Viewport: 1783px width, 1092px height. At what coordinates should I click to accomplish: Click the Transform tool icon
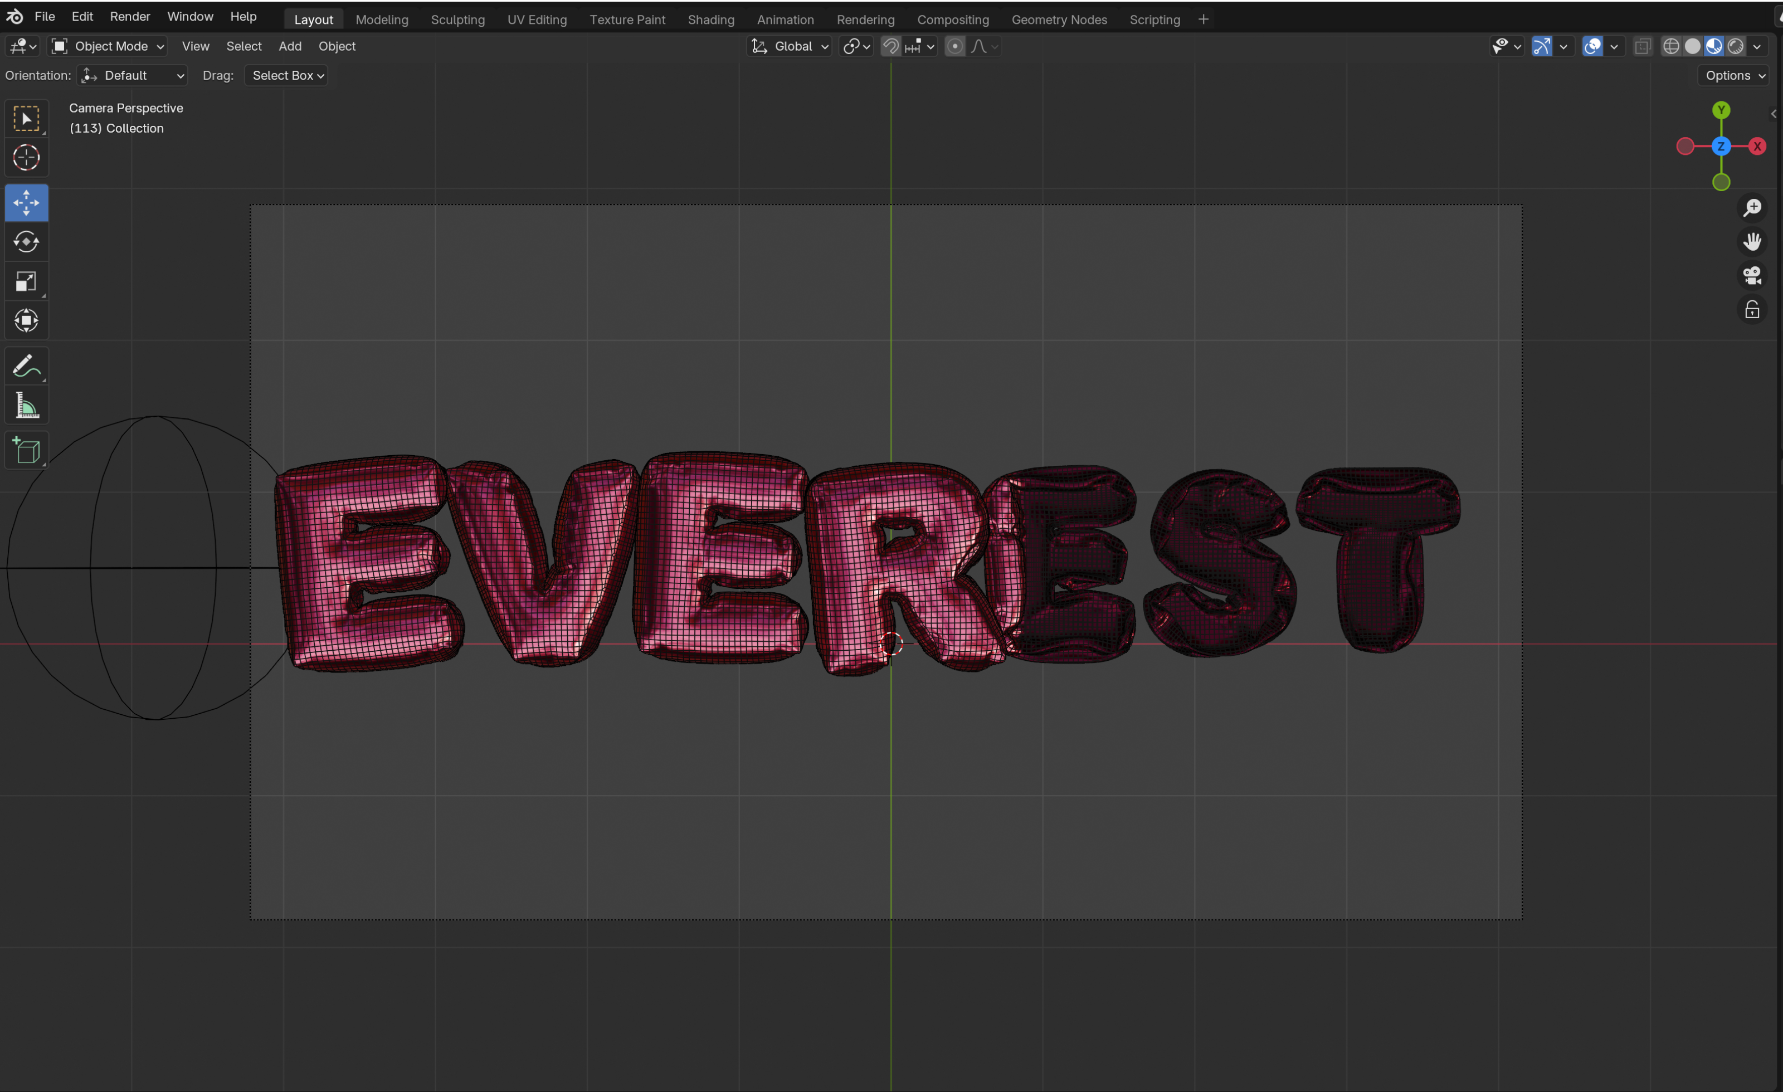(x=26, y=320)
